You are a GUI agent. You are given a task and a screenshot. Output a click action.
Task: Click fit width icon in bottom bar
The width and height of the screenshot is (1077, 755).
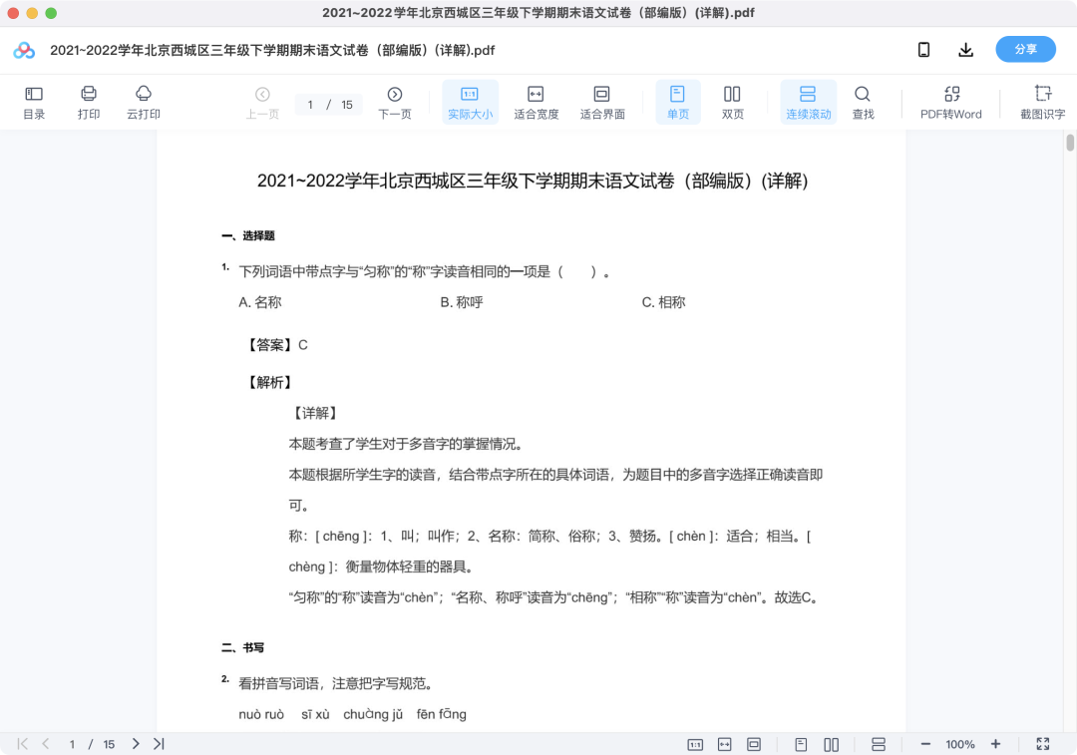pyautogui.click(x=725, y=744)
